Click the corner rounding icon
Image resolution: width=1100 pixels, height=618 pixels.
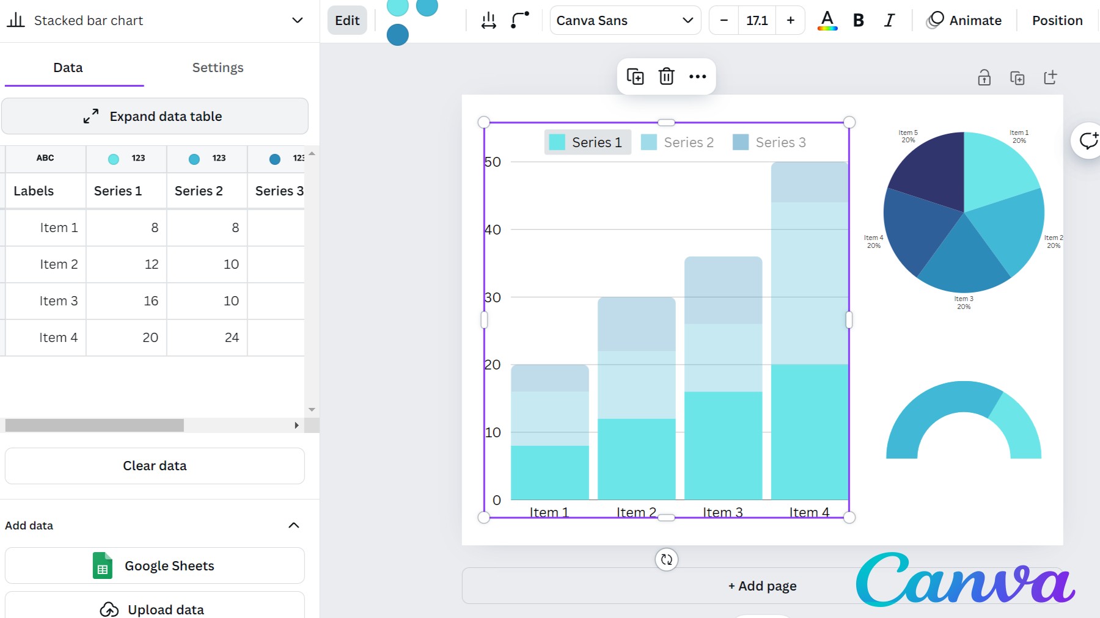pos(519,20)
